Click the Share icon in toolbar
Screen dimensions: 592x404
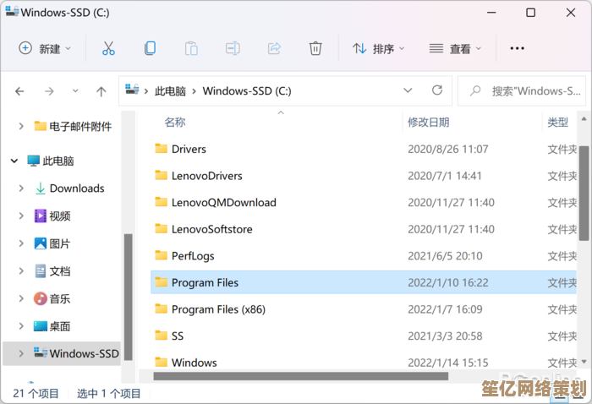point(274,48)
